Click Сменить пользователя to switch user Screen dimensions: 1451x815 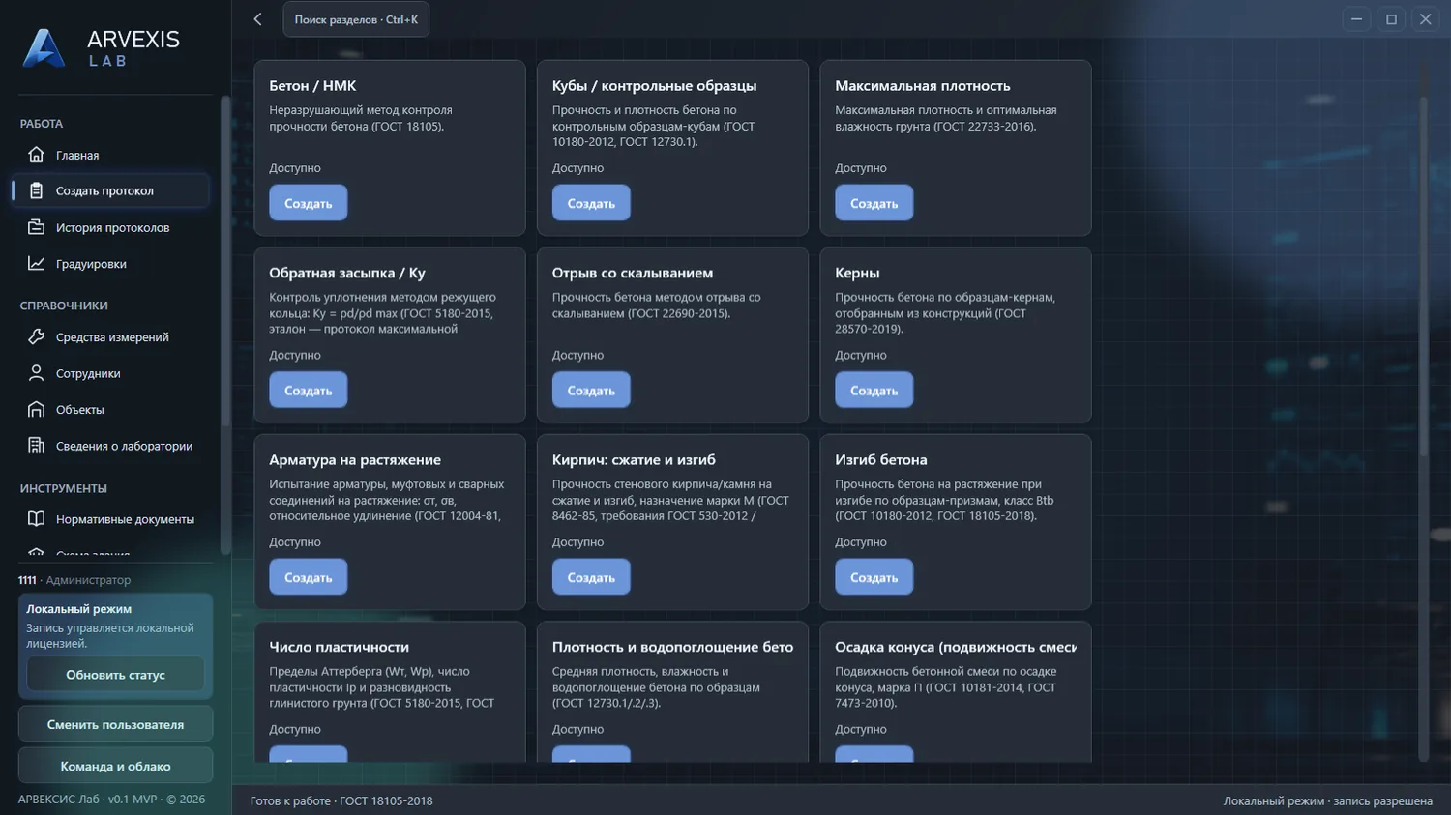tap(115, 724)
